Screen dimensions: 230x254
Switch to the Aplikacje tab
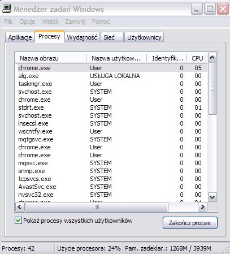click(20, 37)
